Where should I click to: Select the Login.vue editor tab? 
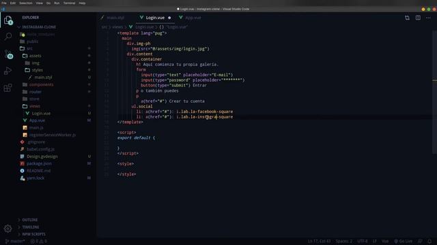[x=155, y=18]
